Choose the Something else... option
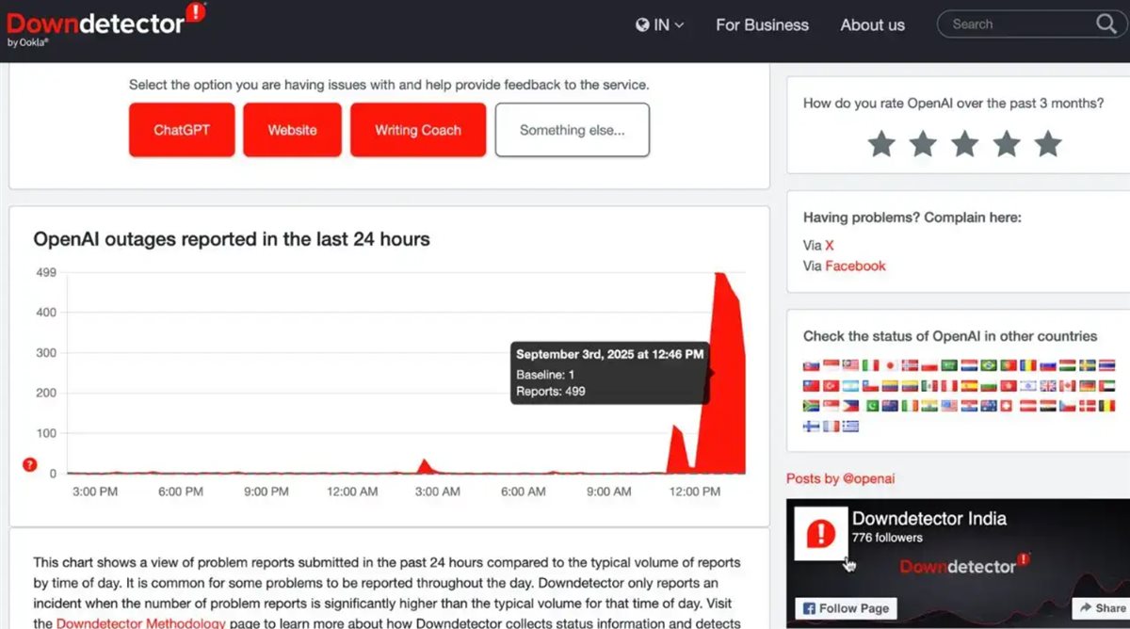Image resolution: width=1130 pixels, height=629 pixels. coord(573,130)
